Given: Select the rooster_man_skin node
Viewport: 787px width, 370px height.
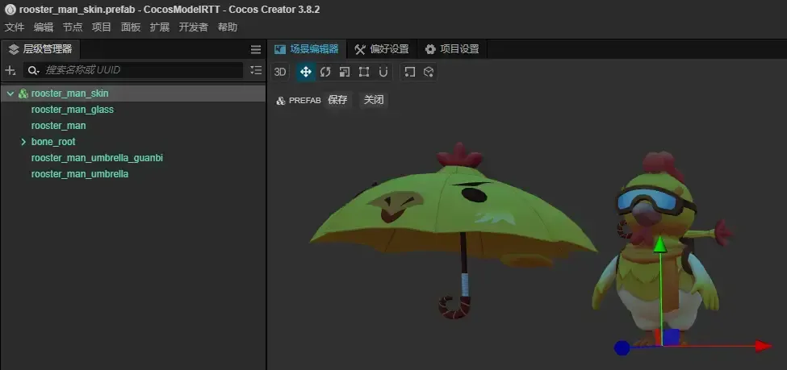Looking at the screenshot, I should pos(69,94).
